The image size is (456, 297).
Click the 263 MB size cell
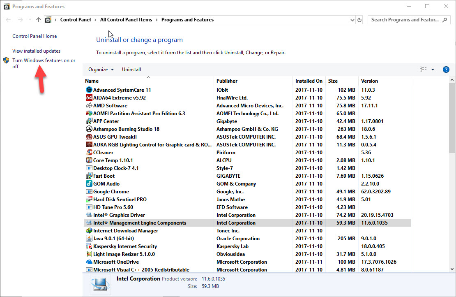point(346,129)
